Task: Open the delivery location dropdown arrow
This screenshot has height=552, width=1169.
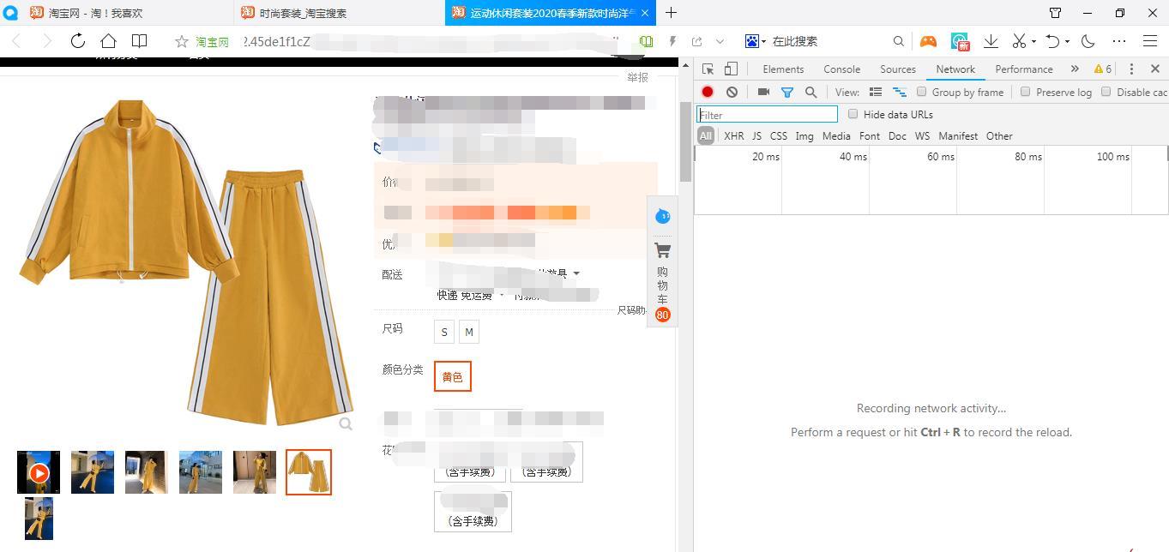Action: [x=576, y=273]
